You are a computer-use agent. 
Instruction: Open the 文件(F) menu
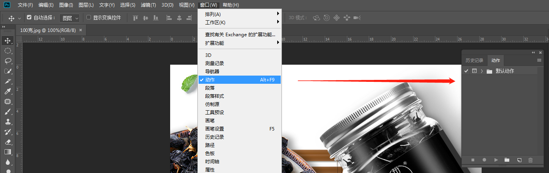(x=25, y=5)
